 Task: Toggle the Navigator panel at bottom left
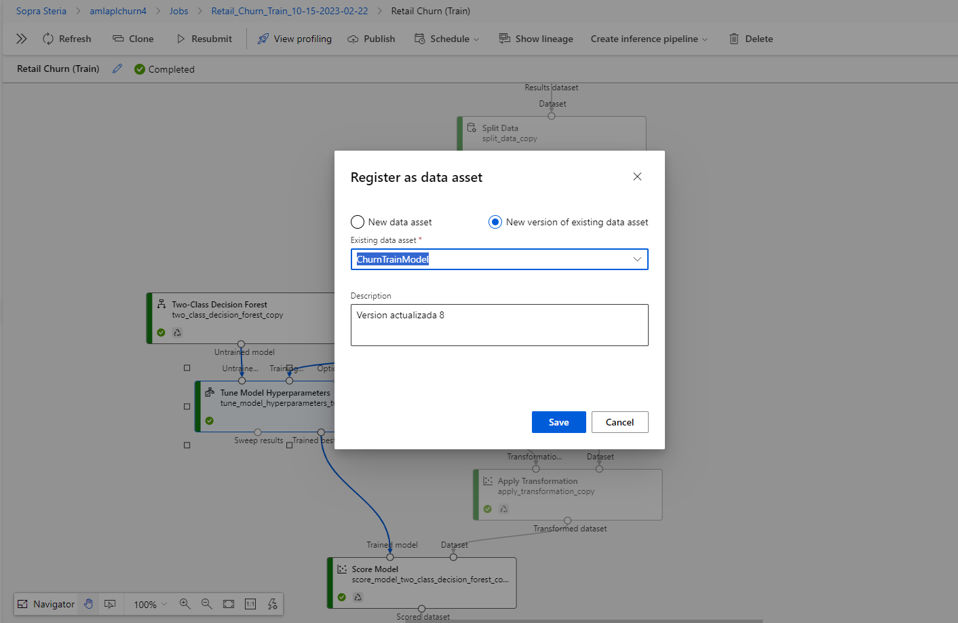45,604
